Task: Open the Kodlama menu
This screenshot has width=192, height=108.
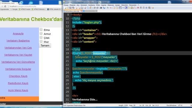Action: point(91,5)
